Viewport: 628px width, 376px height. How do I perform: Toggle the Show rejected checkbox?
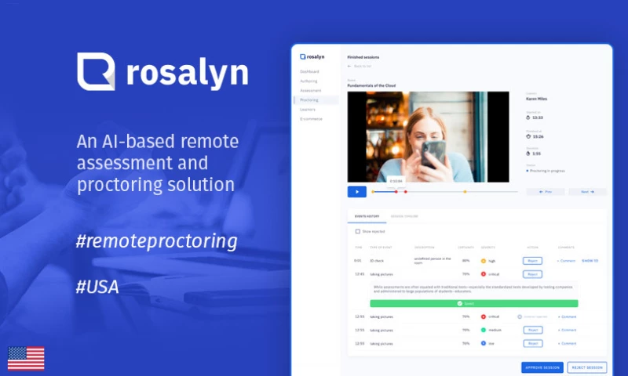coord(358,231)
